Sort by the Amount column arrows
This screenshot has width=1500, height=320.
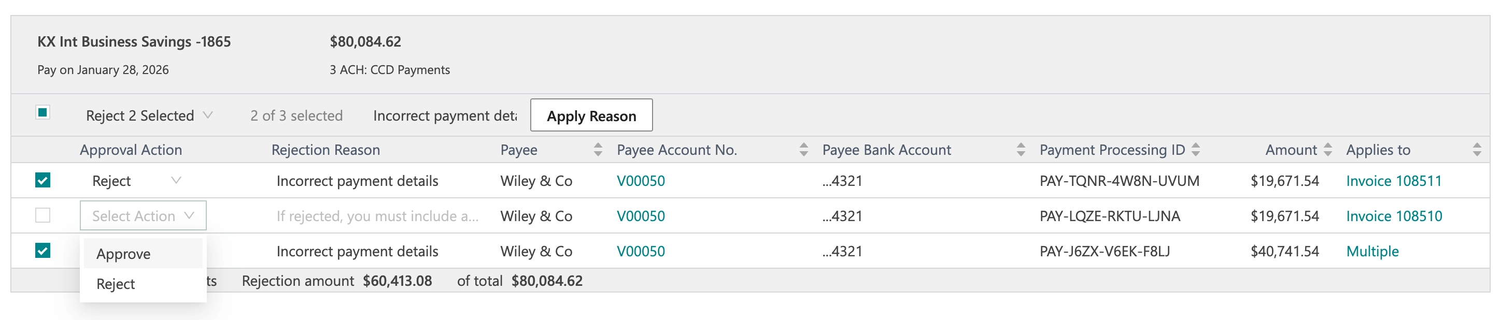point(1327,150)
